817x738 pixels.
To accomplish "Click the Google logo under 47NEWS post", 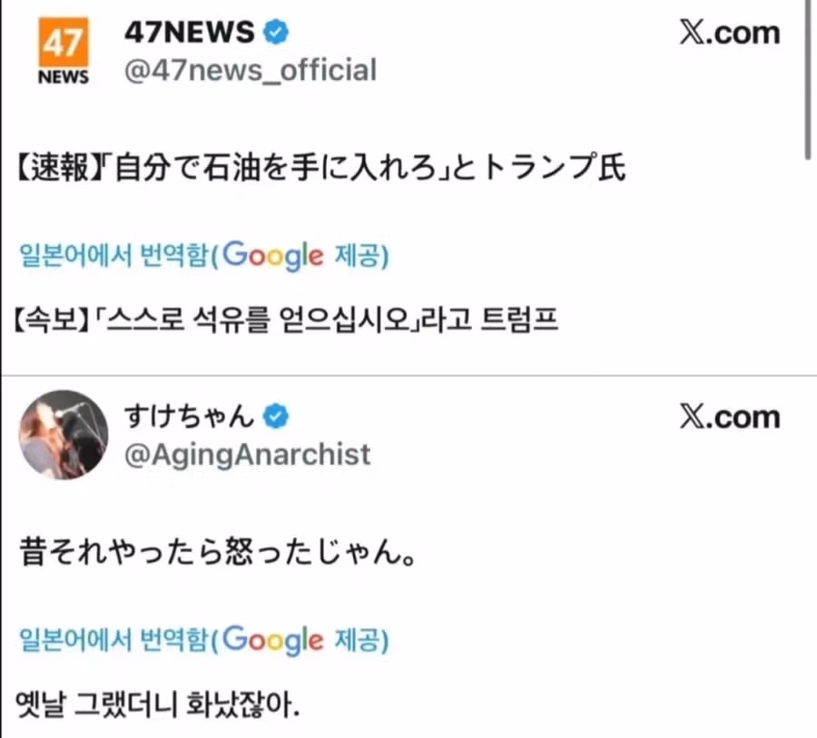I will (272, 256).
